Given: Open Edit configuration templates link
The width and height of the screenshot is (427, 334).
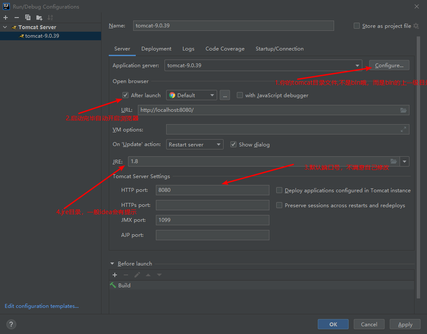Looking at the screenshot, I should click(42, 306).
